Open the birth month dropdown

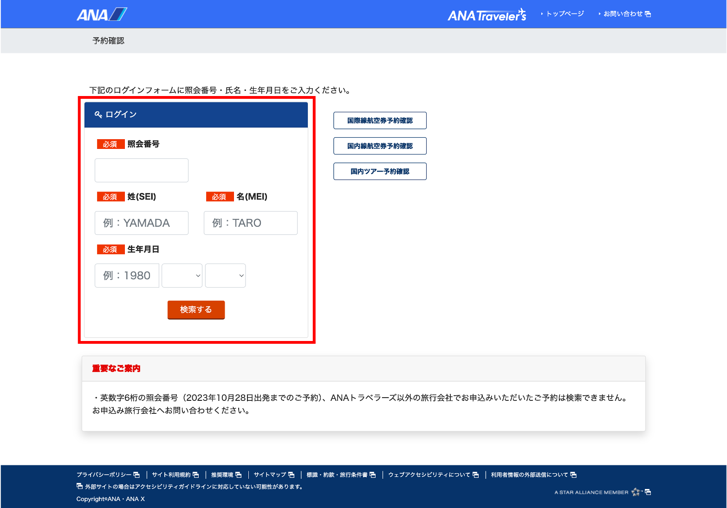182,276
